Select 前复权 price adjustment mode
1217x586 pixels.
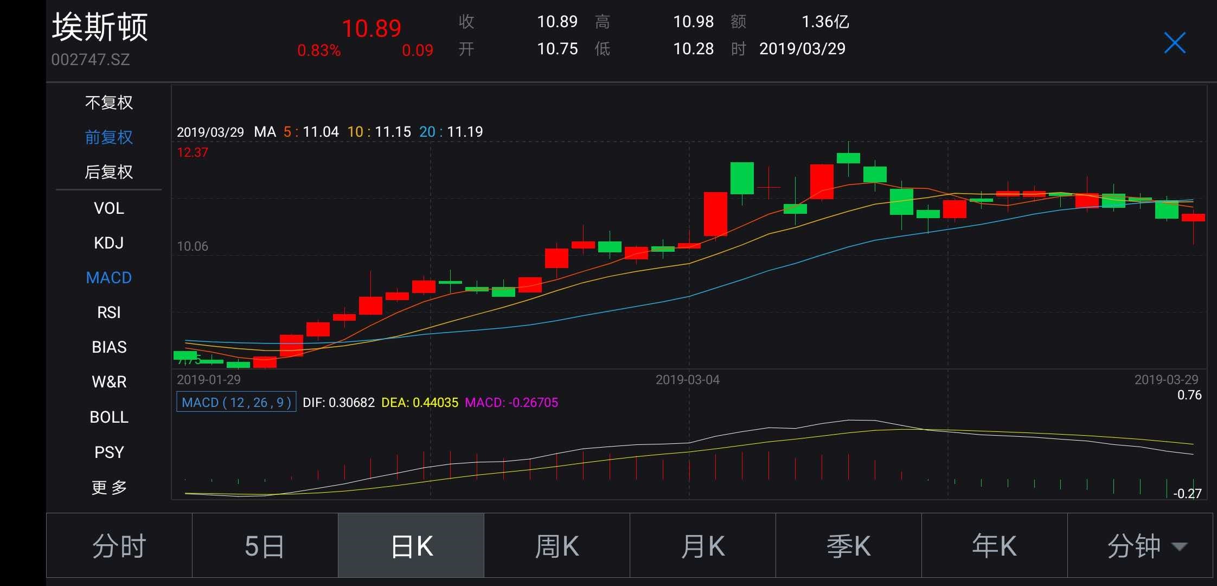click(x=109, y=137)
